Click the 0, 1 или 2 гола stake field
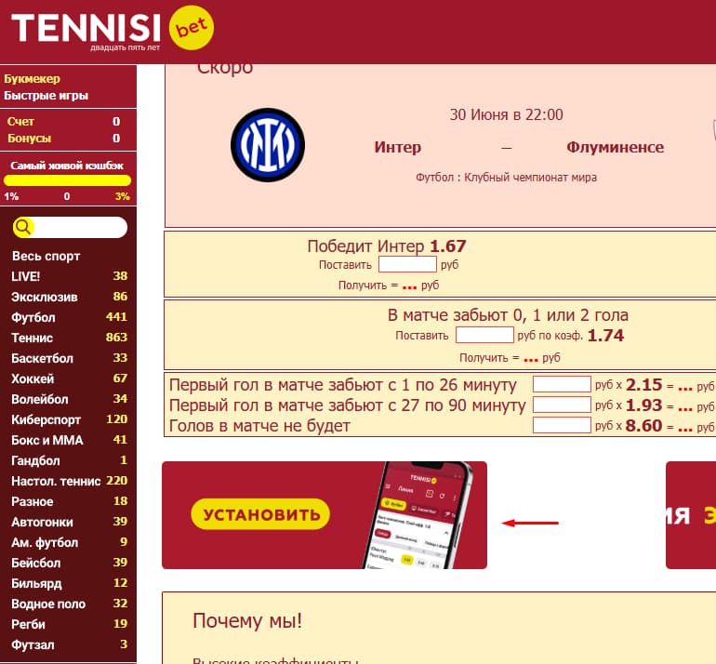716x664 pixels. tap(484, 335)
